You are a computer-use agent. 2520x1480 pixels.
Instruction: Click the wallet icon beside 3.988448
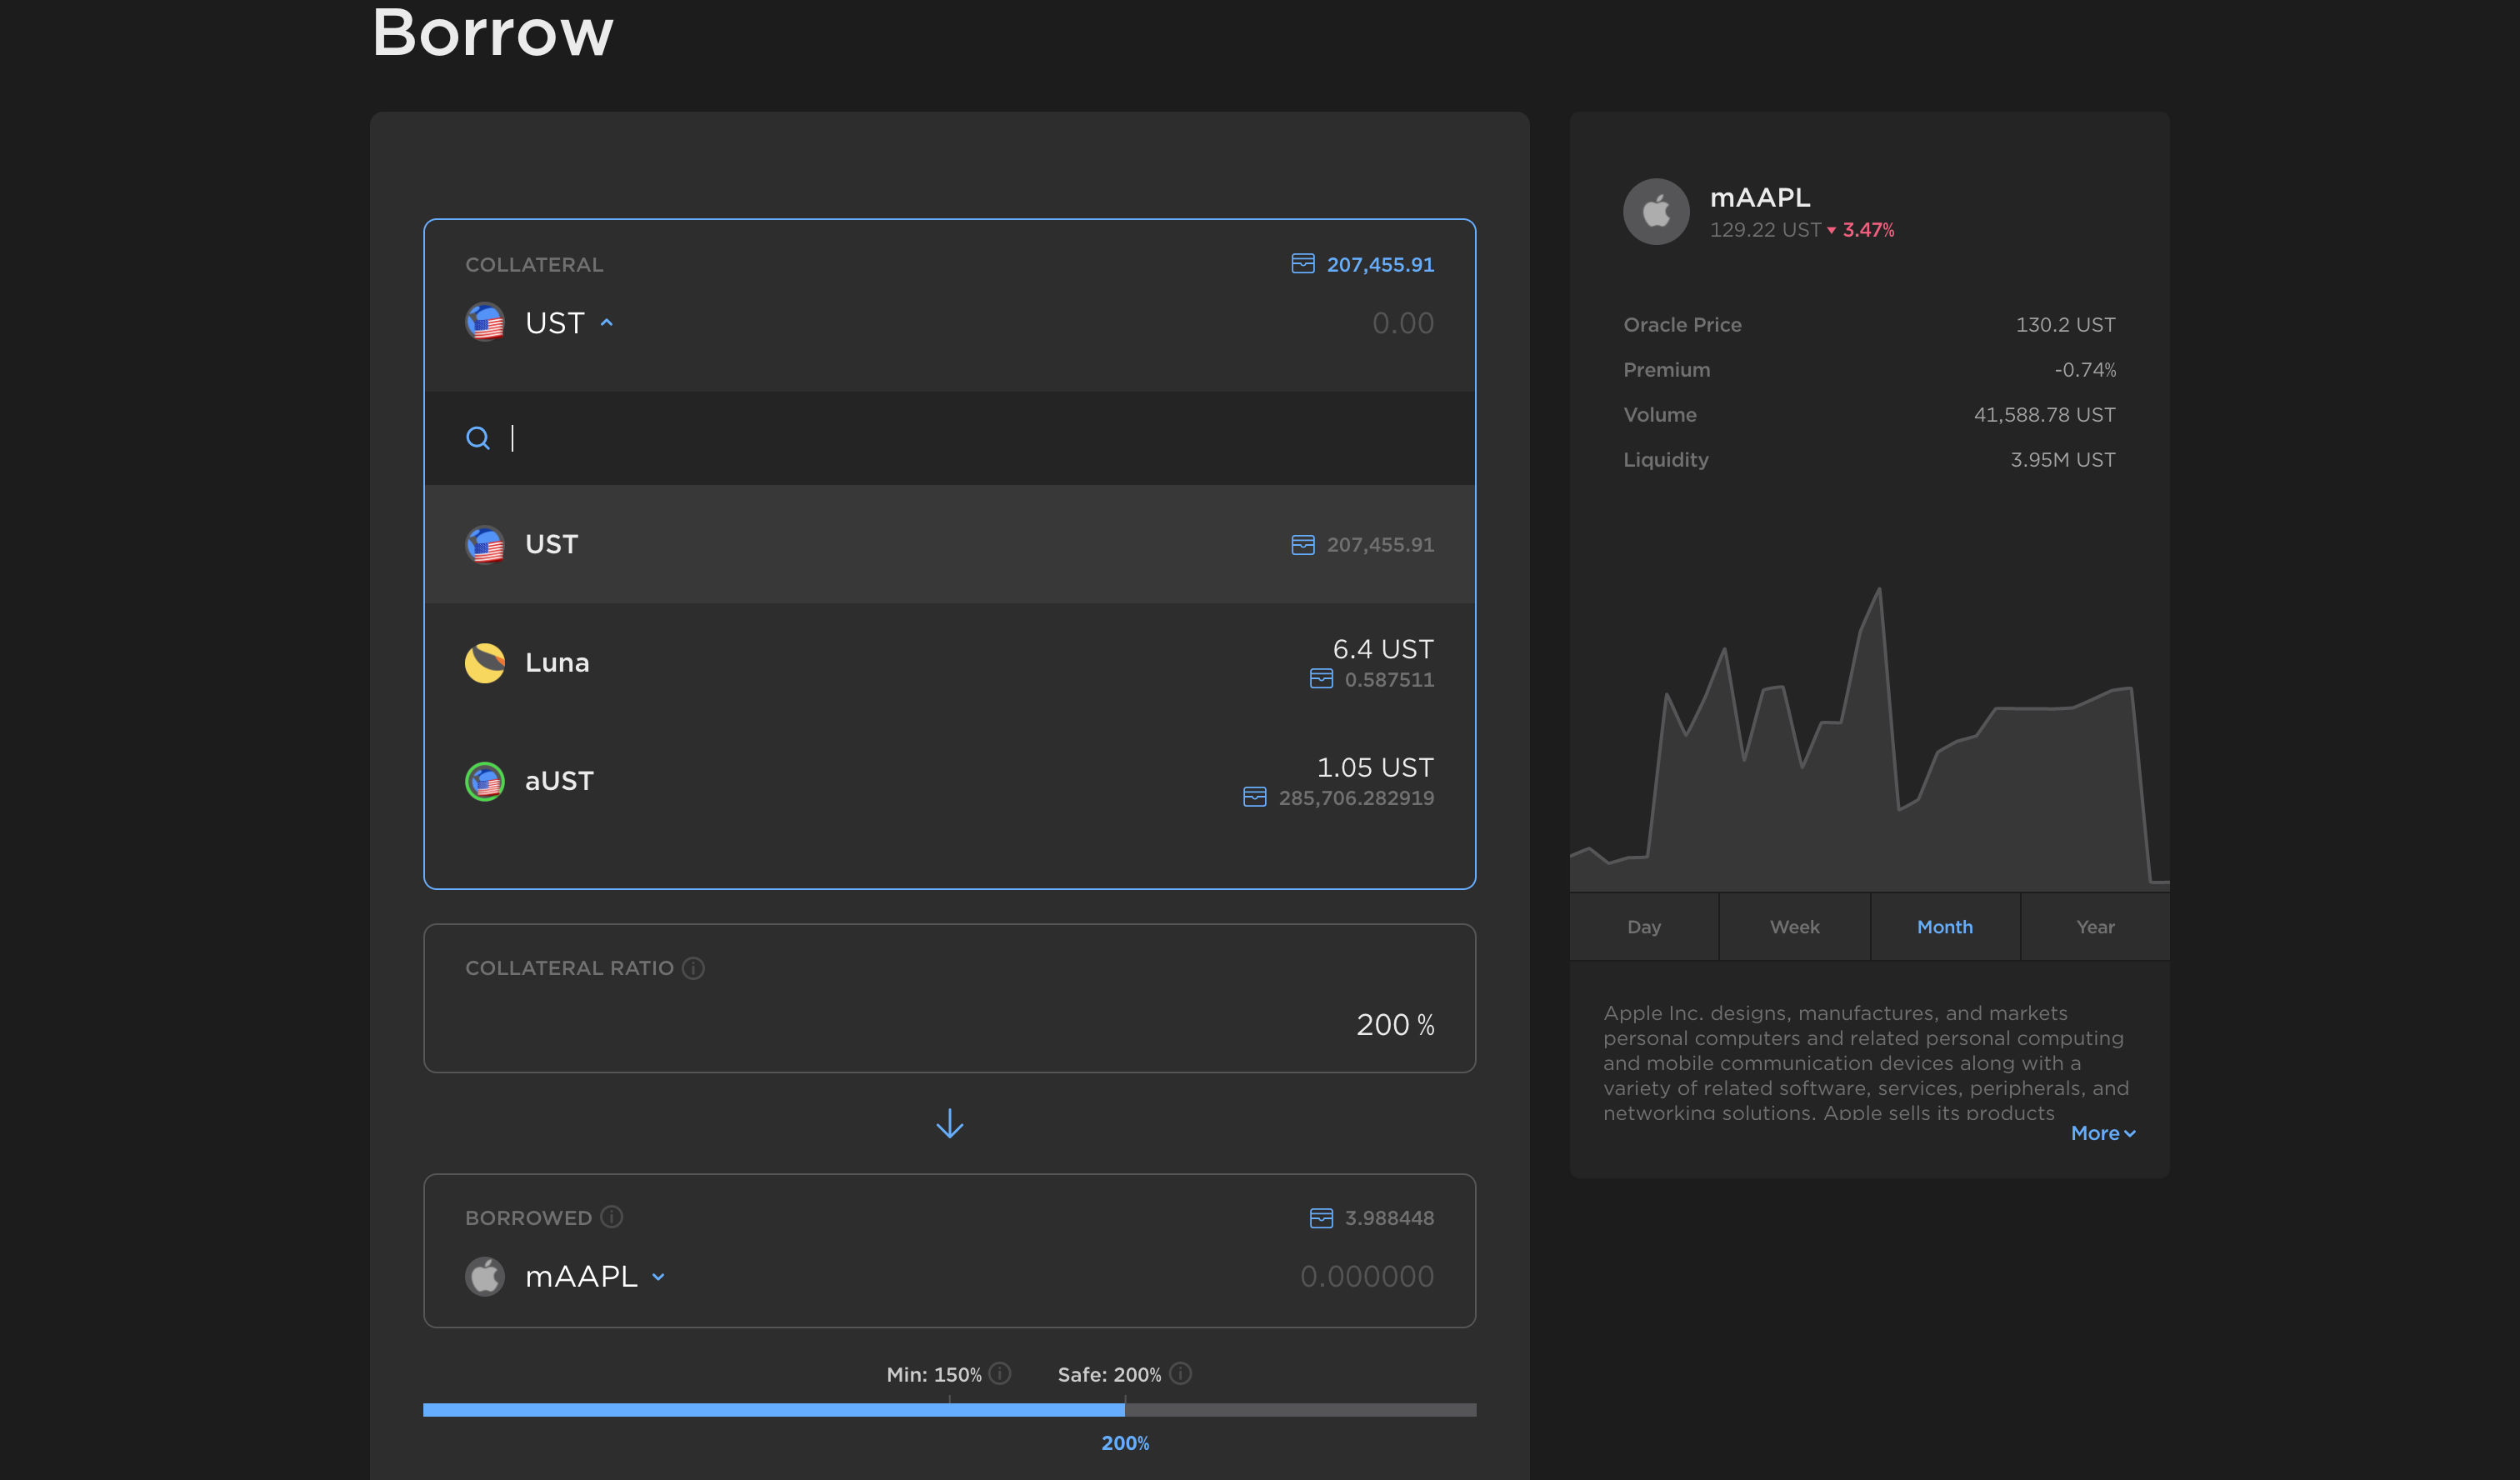coord(1320,1218)
